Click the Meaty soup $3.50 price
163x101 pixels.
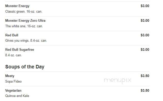click(x=145, y=76)
